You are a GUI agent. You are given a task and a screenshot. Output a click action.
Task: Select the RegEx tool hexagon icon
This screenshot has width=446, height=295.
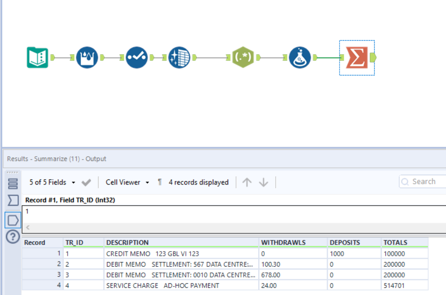tap(243, 57)
